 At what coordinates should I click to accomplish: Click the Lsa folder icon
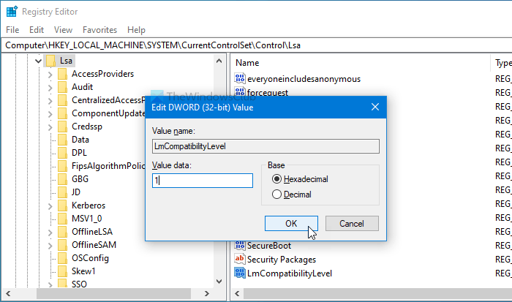50,61
